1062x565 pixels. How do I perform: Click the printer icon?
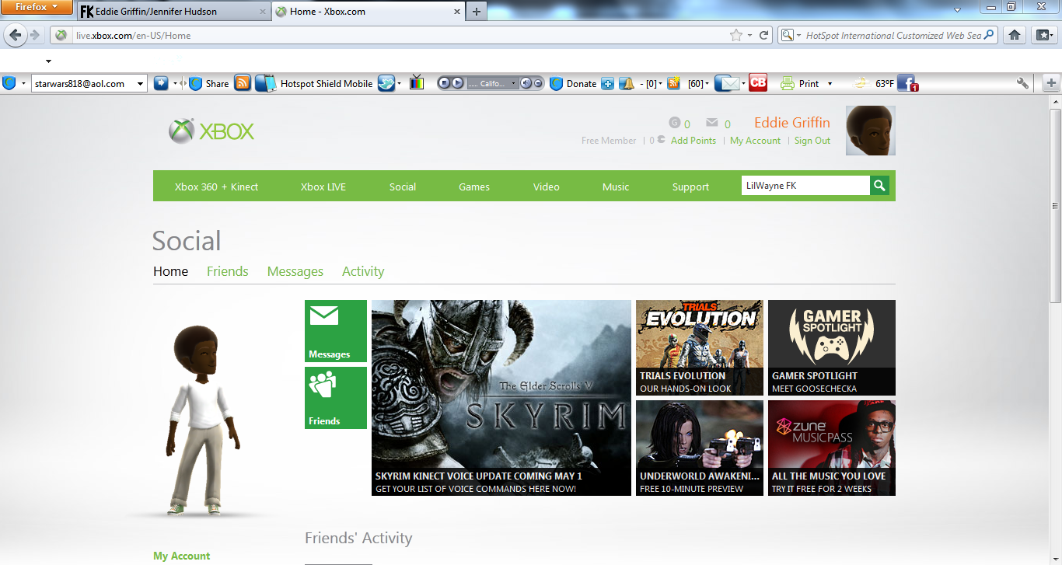pyautogui.click(x=787, y=83)
